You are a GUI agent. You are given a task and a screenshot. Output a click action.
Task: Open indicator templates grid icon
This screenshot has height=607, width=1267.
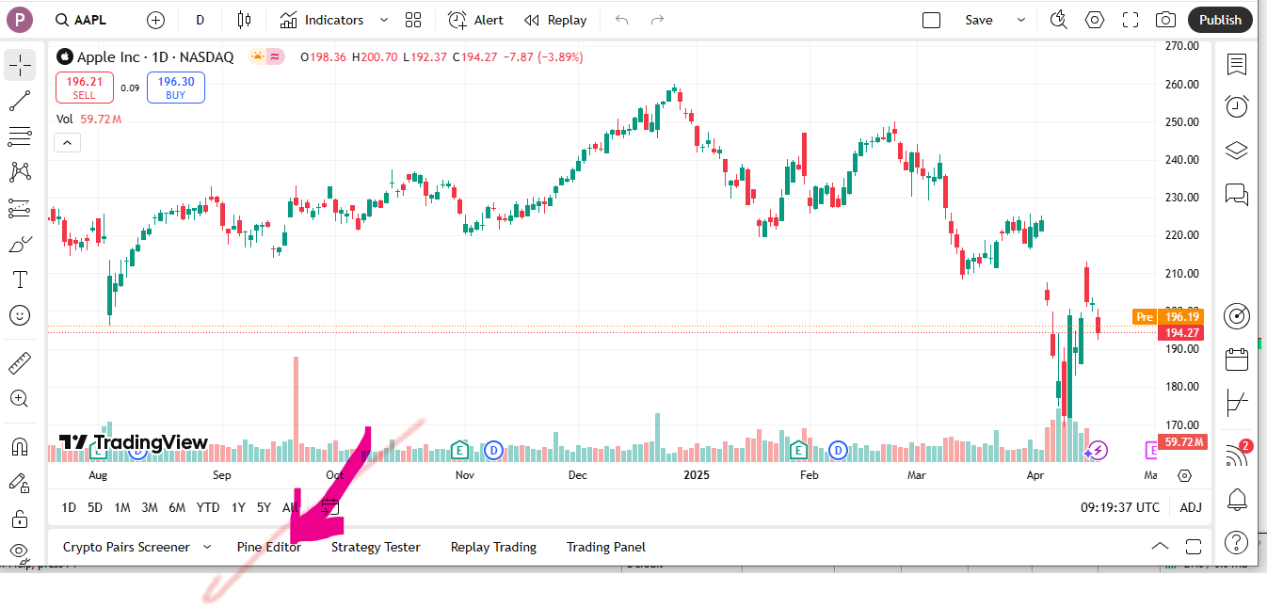(412, 20)
